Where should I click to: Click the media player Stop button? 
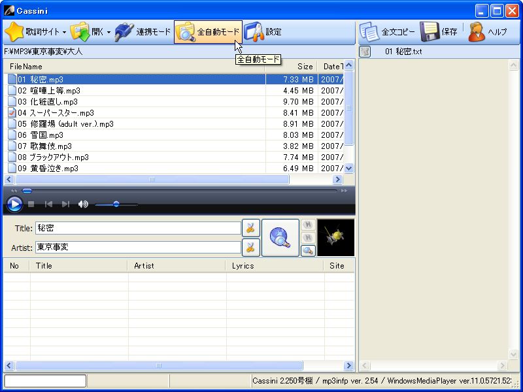pyautogui.click(x=31, y=204)
